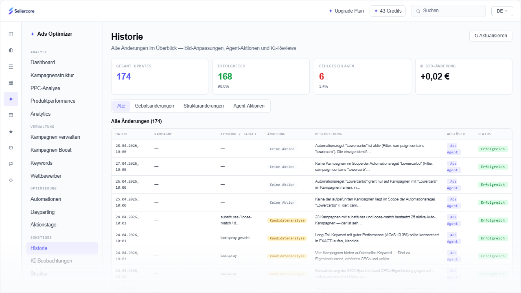Open the panel layout icon in icon rail
521x293 pixels.
[11, 34]
